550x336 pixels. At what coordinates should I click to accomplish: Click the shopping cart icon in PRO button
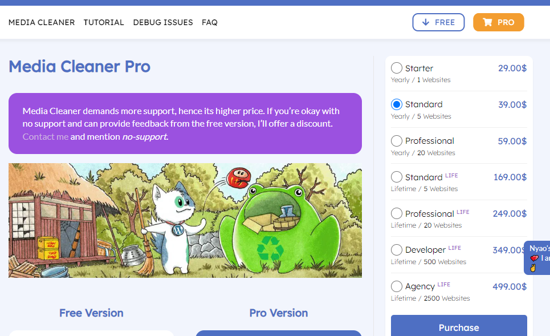[x=487, y=22]
